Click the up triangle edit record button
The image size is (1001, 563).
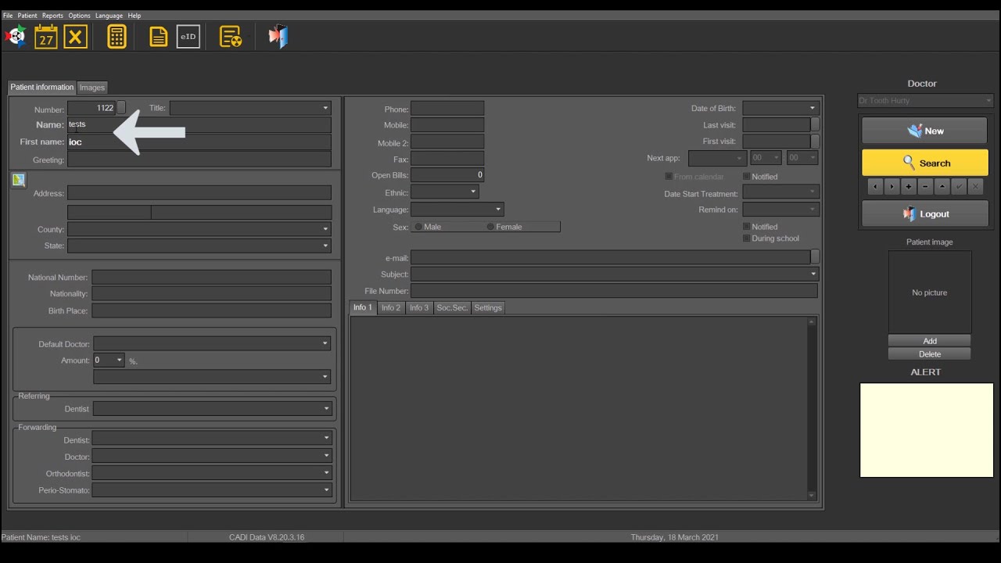pyautogui.click(x=942, y=187)
